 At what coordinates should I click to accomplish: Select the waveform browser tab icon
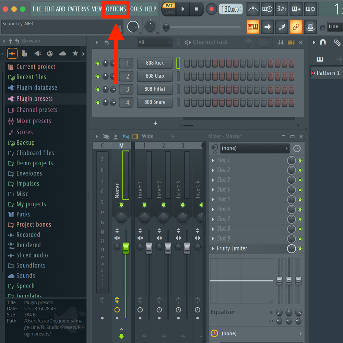(x=12, y=54)
